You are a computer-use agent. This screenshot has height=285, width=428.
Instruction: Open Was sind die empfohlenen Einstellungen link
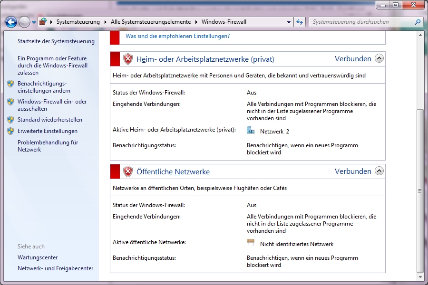coord(178,36)
